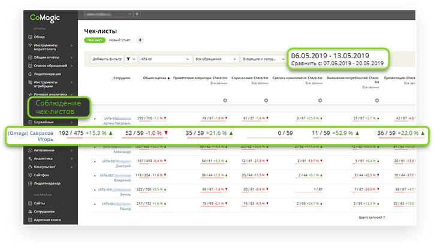The height and width of the screenshot is (247, 434).
Task: Open employee link Дмитрий
Action: coord(116,164)
